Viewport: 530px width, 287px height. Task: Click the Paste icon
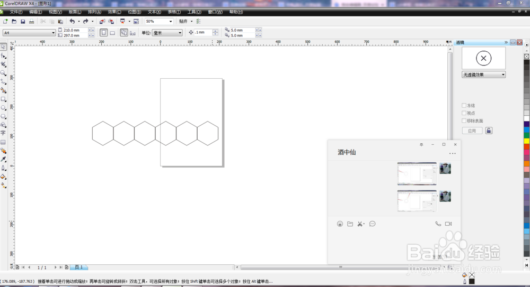(60, 21)
